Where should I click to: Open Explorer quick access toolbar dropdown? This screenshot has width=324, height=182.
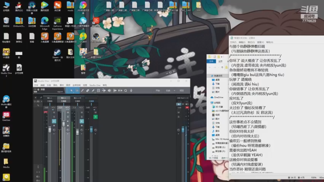[x=222, y=57]
